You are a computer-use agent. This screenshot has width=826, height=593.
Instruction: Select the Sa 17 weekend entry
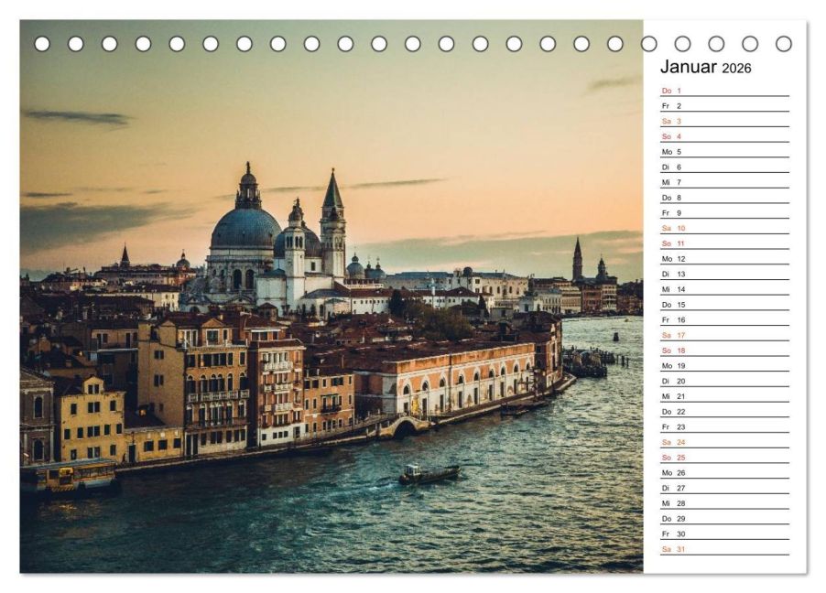(x=724, y=335)
